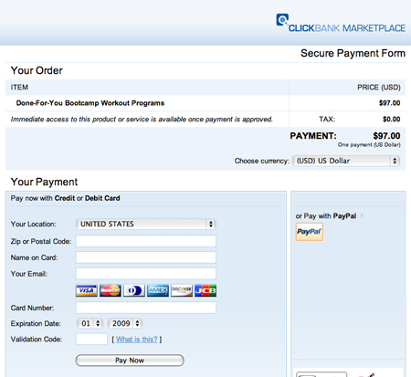Click the Pay Now button
411x377 pixels.
[130, 361]
